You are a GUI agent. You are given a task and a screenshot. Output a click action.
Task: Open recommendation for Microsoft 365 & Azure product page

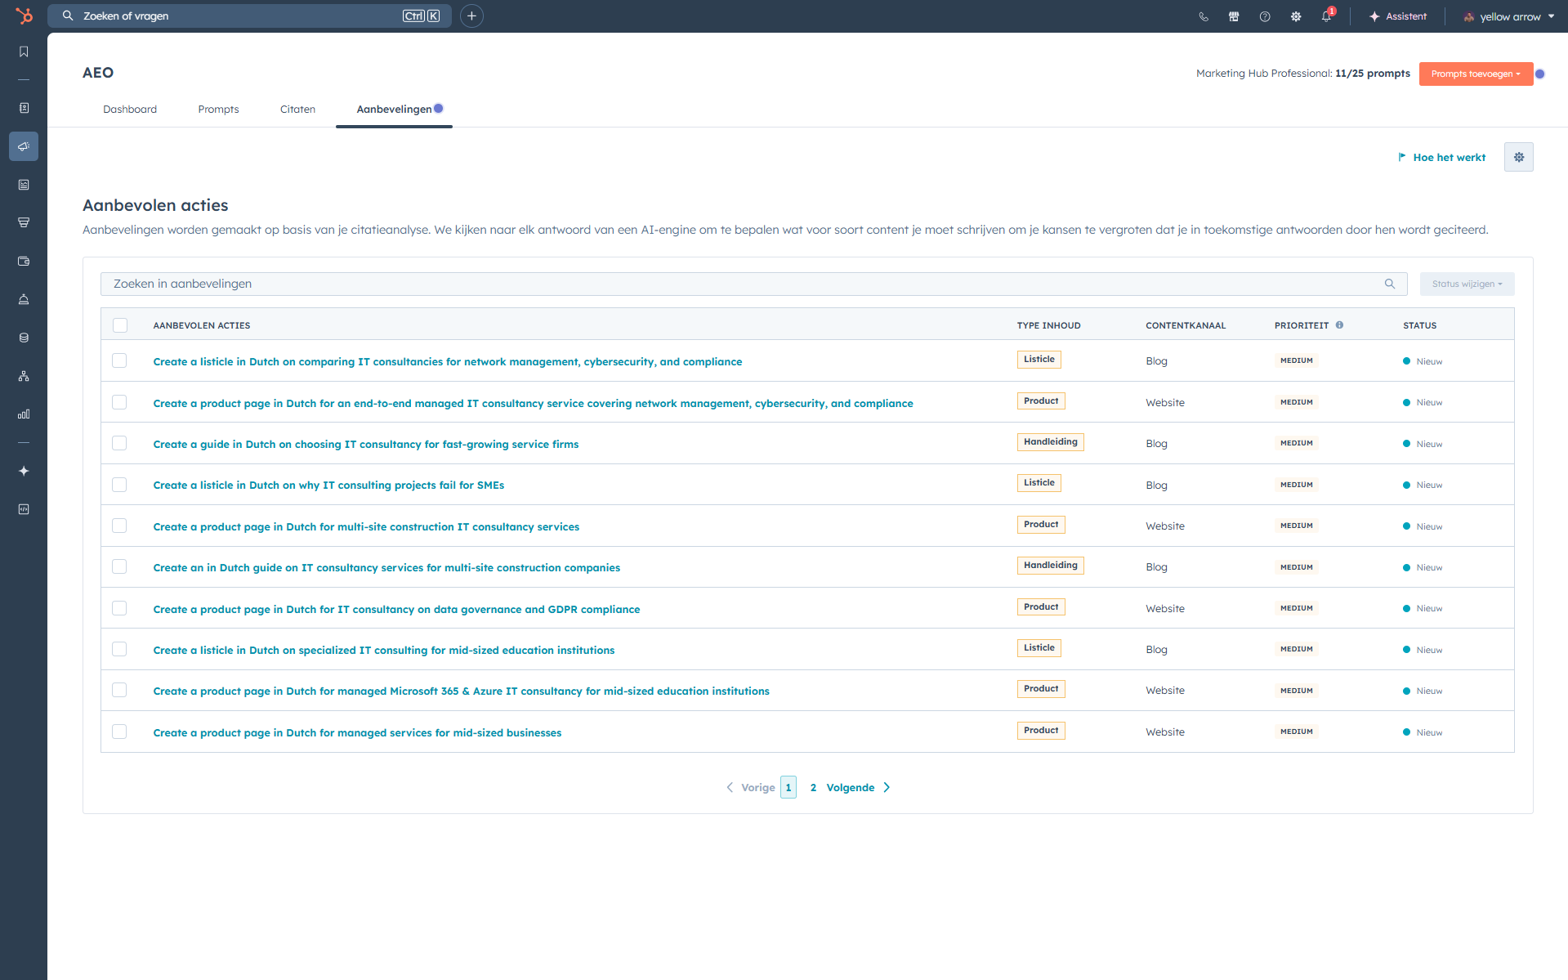(461, 691)
